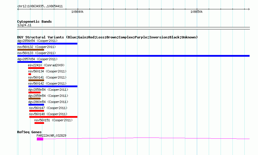The height and width of the screenshot is (155, 258).
Task: Click the brown bar under nsv560132
Action: pyautogui.click(x=31, y=50)
